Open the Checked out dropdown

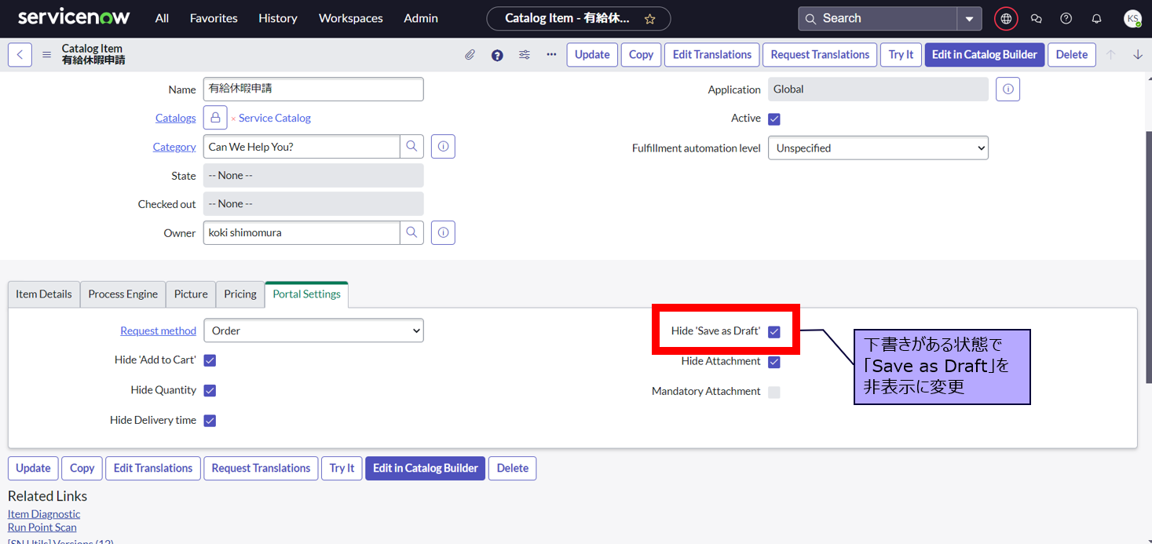coord(313,204)
